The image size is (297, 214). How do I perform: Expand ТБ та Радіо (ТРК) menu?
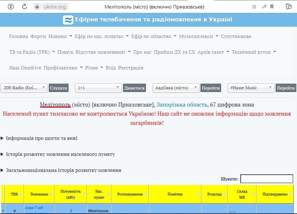tap(32, 52)
